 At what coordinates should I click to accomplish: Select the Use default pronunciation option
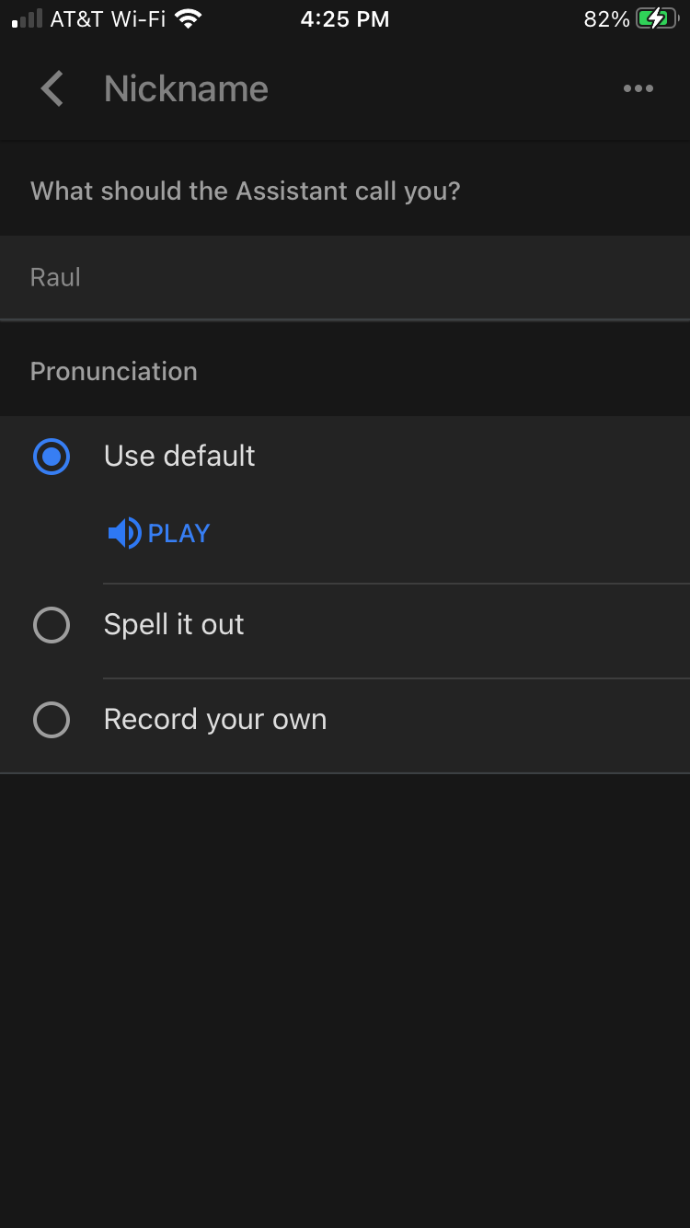tap(52, 457)
